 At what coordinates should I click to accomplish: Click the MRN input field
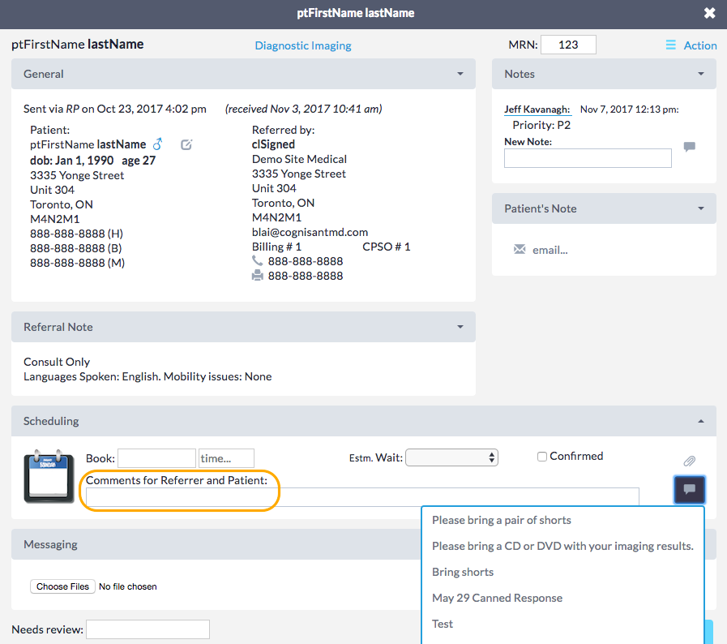click(568, 45)
